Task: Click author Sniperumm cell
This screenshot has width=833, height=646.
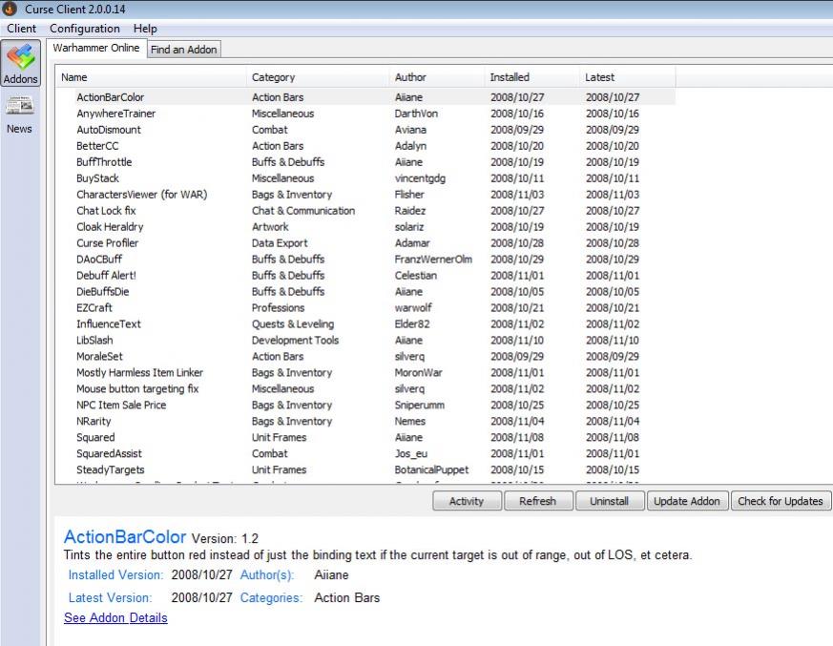Action: tap(419, 405)
